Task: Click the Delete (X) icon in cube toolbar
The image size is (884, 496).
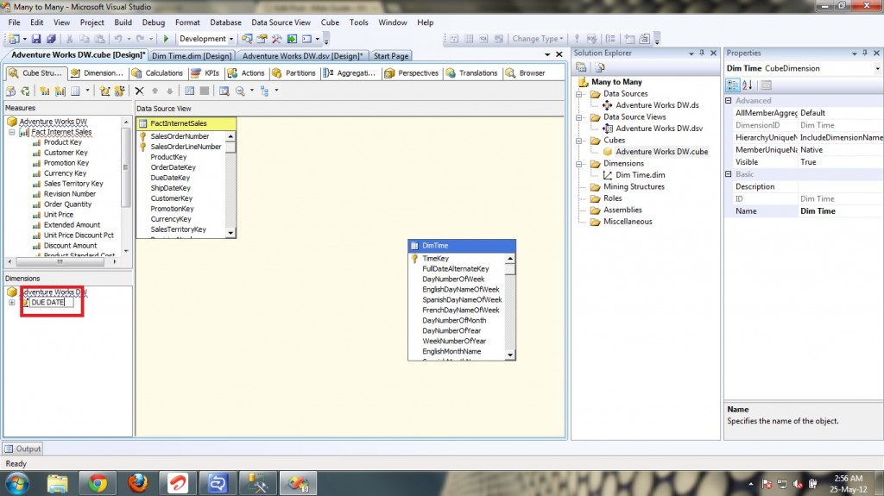Action: pos(139,91)
